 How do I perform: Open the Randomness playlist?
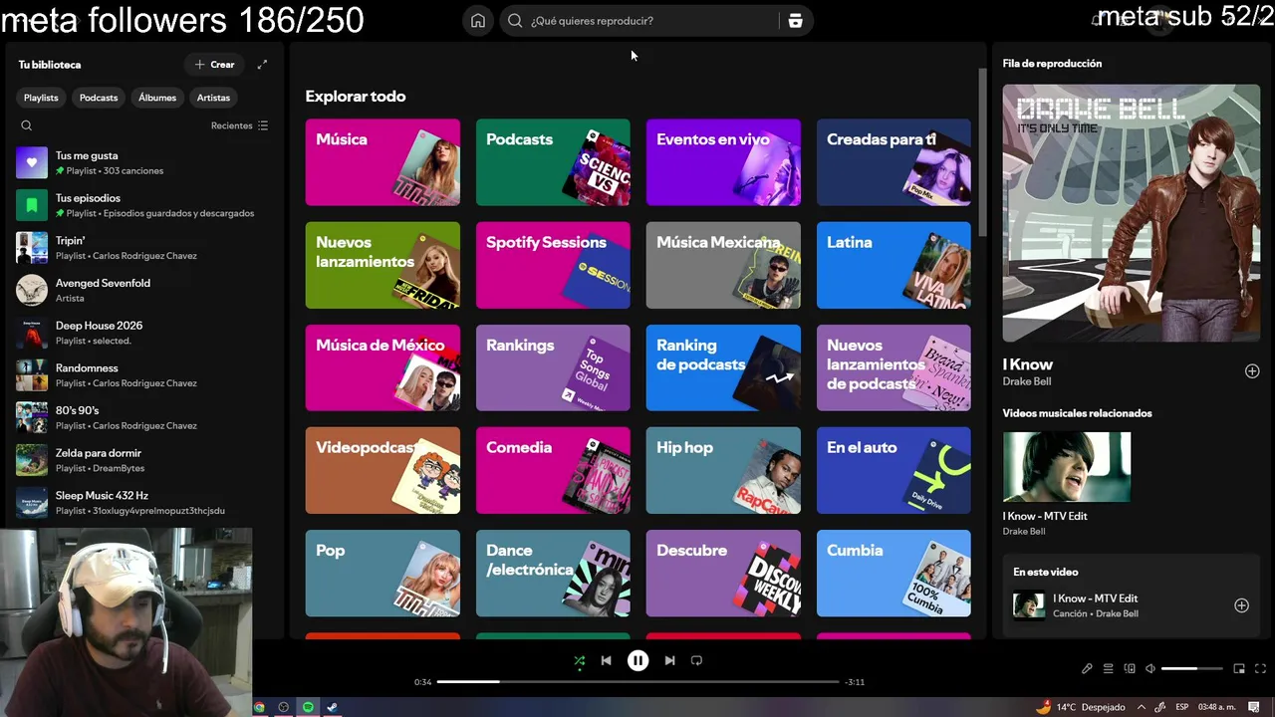142,375
